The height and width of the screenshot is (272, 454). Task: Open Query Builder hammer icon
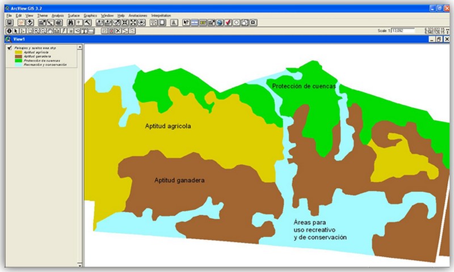pyautogui.click(x=87, y=22)
